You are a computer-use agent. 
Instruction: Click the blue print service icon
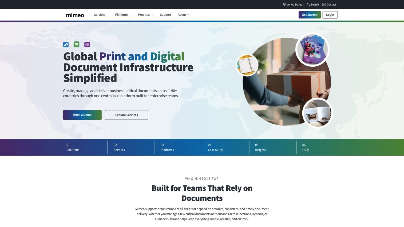tap(66, 45)
